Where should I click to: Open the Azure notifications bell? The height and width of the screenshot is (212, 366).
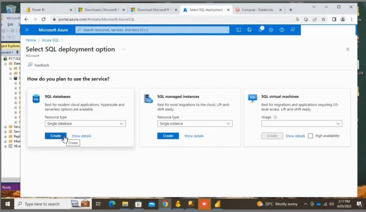[x=260, y=30]
